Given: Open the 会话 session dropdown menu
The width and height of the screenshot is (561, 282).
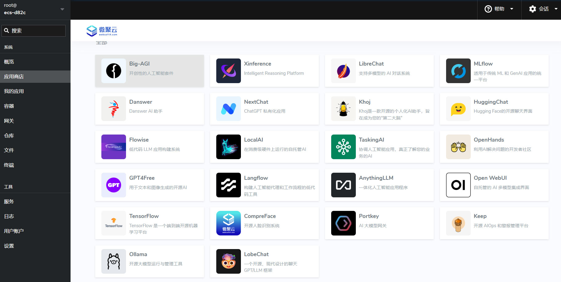Looking at the screenshot, I should tap(543, 9).
